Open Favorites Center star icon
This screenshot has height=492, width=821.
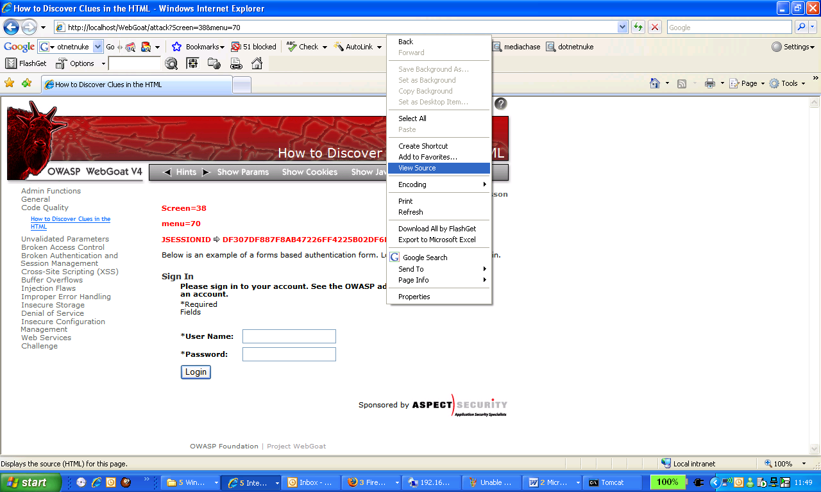(x=10, y=83)
